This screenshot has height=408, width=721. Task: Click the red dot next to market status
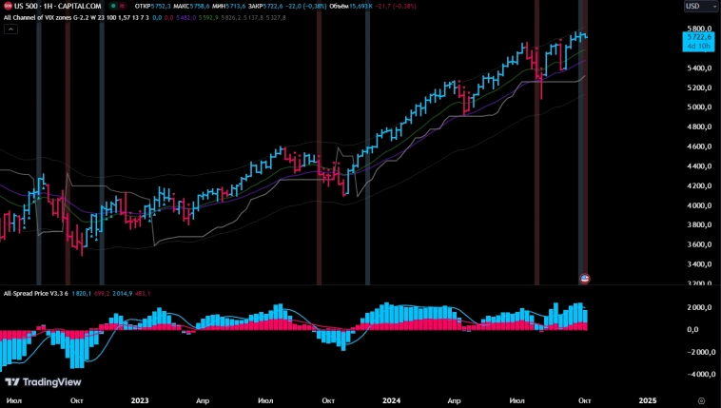(x=124, y=7)
